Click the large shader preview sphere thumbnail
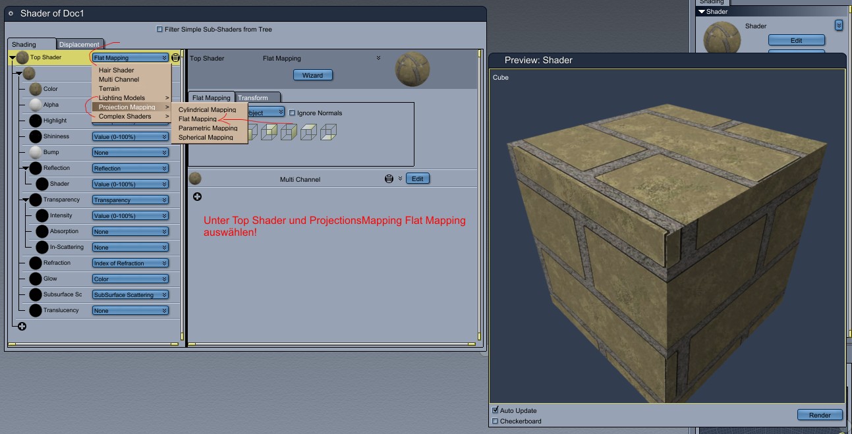 (x=412, y=70)
